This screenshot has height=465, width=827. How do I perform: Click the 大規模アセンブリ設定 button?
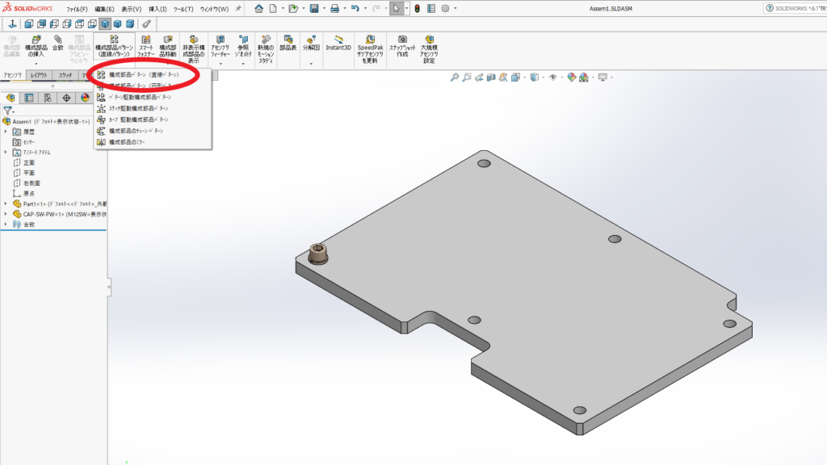(x=429, y=48)
